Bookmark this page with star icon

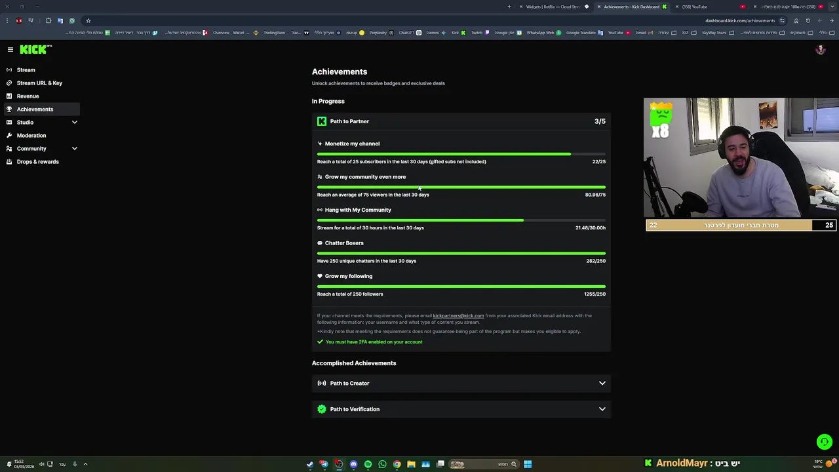click(x=88, y=20)
